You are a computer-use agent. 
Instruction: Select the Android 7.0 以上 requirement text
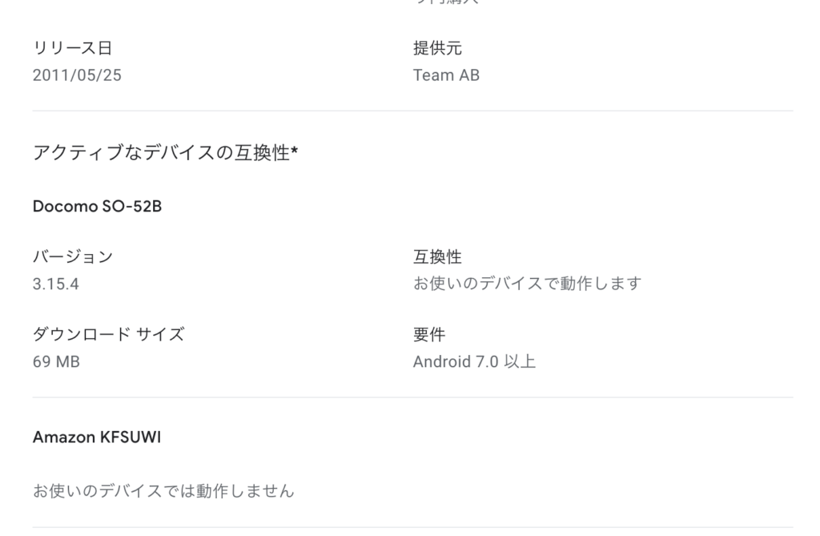pyautogui.click(x=474, y=362)
